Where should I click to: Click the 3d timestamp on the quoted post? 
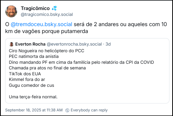(108, 44)
